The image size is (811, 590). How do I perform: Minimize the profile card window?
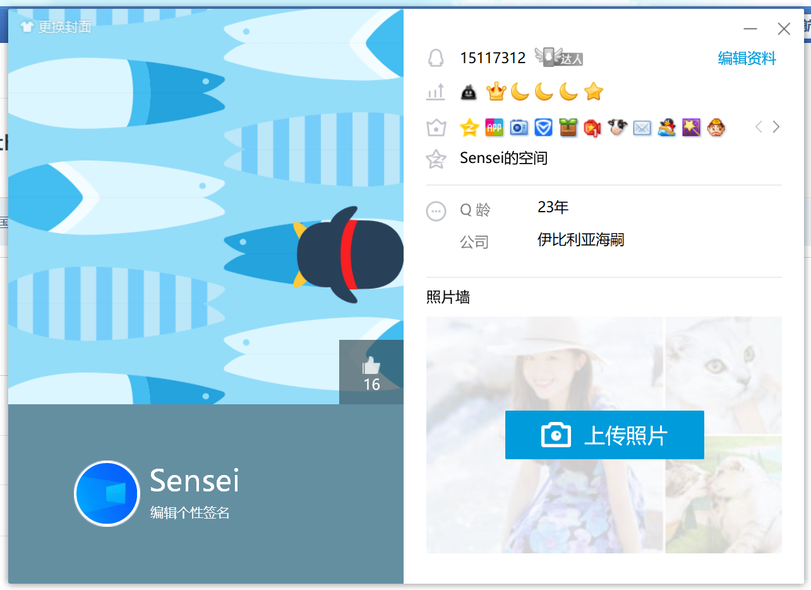(x=750, y=29)
